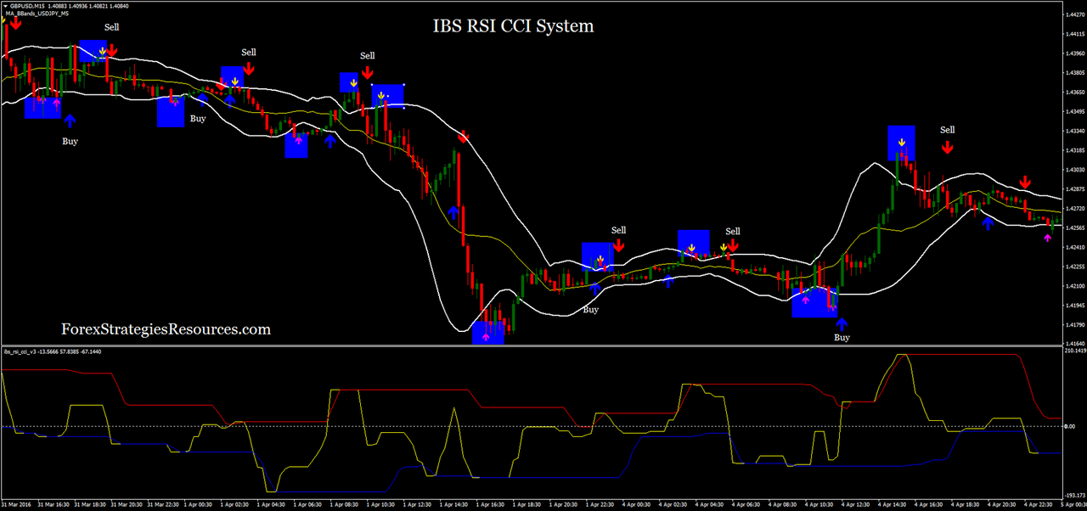
Task: Select the rightmost Sell text label
Action: (947, 130)
